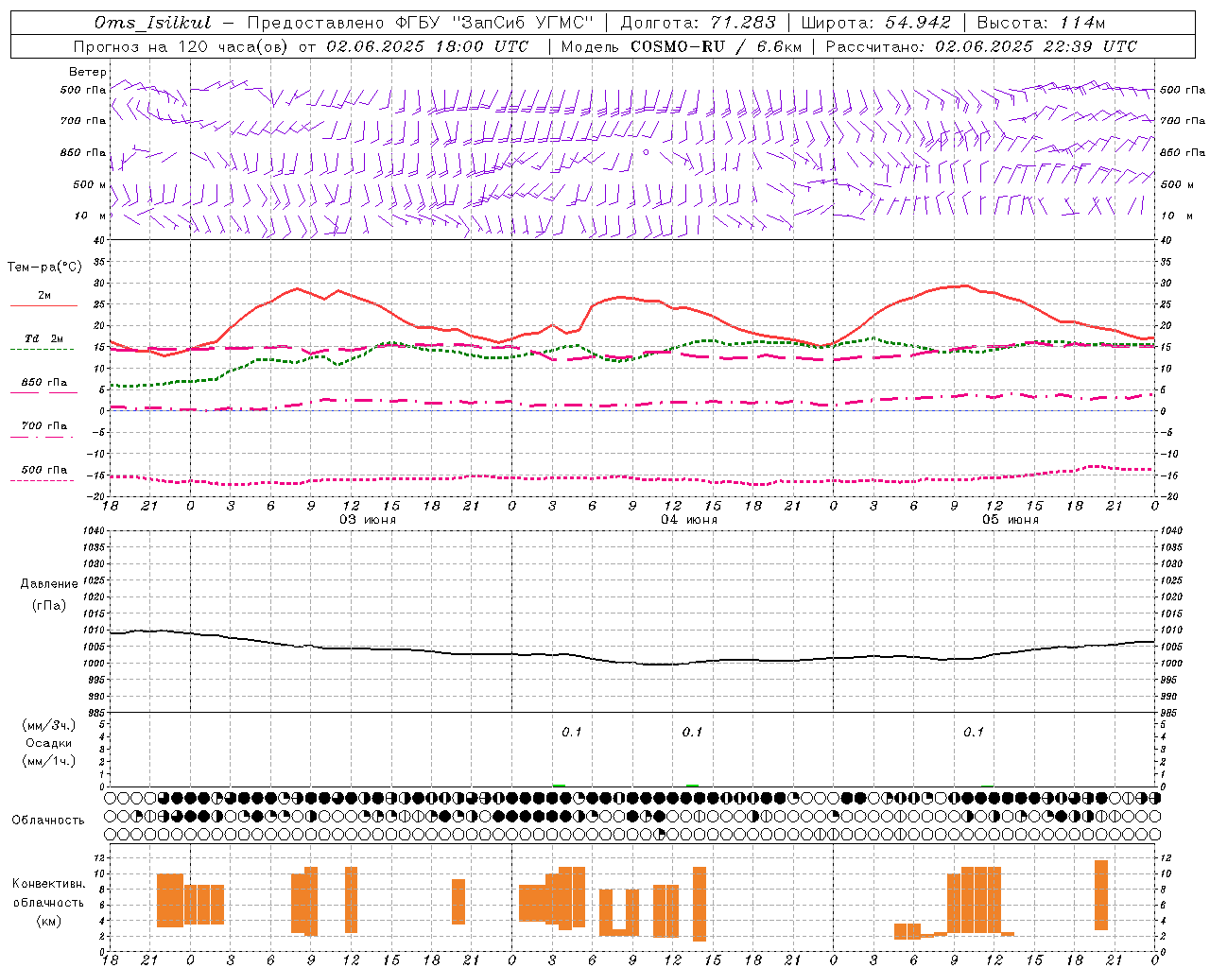
Task: Click the Td 2м legend label
Action: [x=43, y=338]
